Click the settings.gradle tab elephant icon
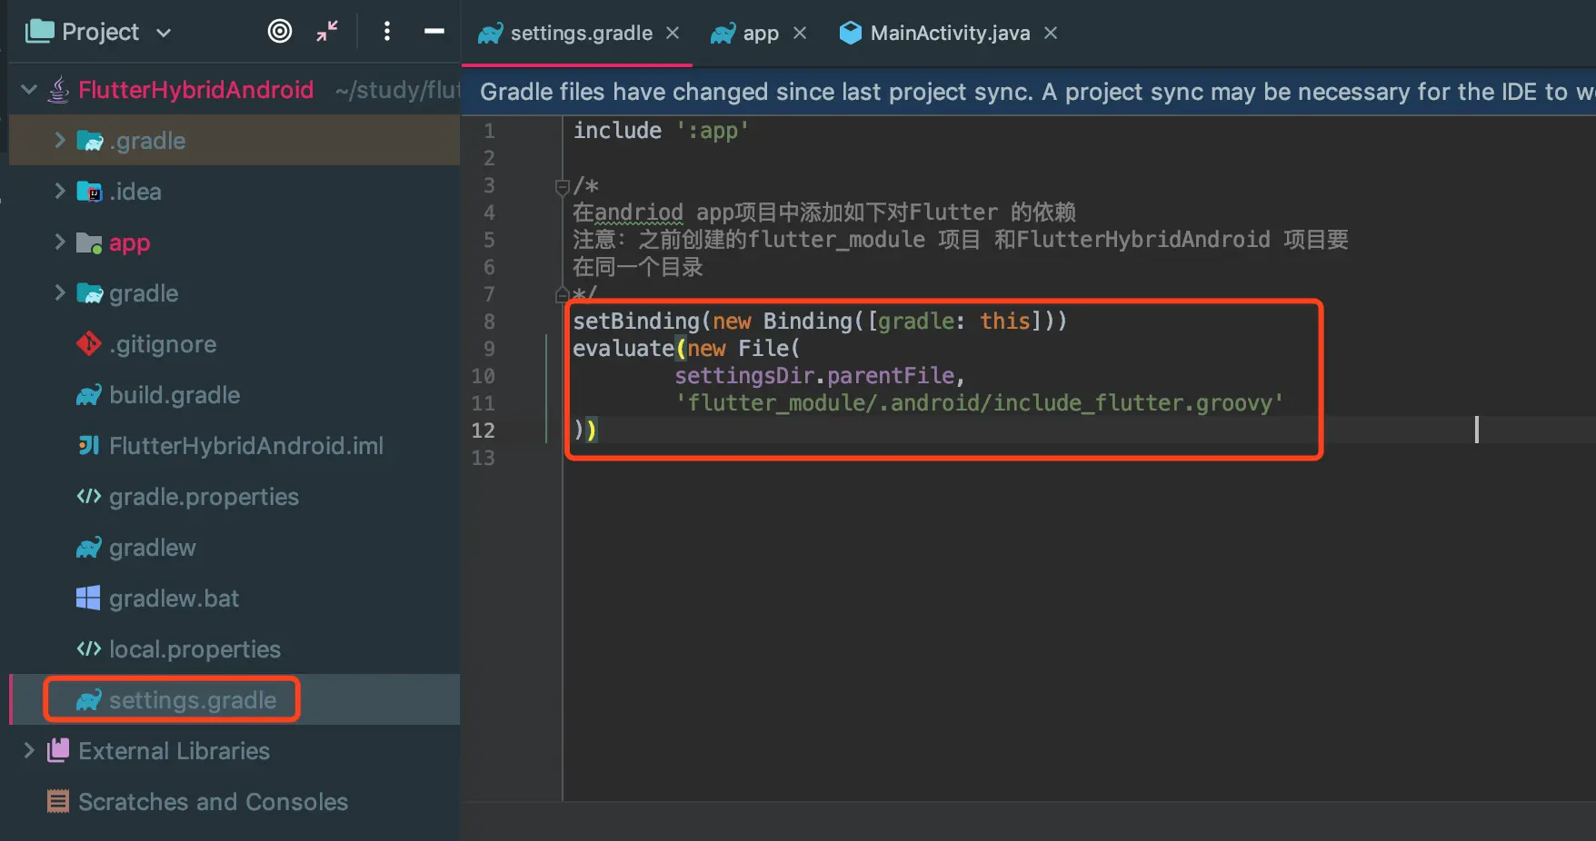 (491, 34)
